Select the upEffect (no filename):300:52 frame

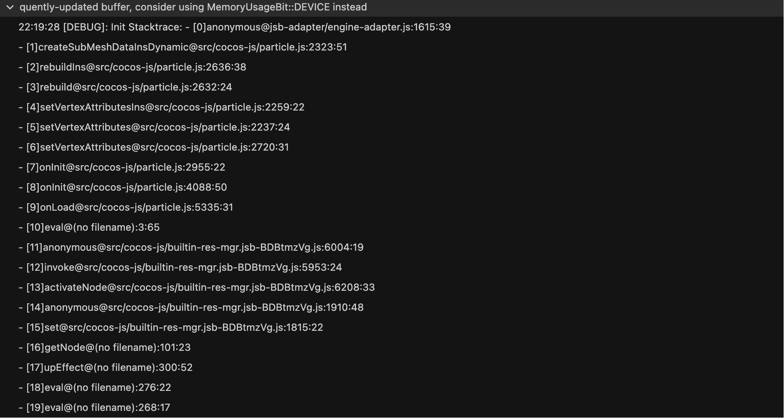[106, 368]
